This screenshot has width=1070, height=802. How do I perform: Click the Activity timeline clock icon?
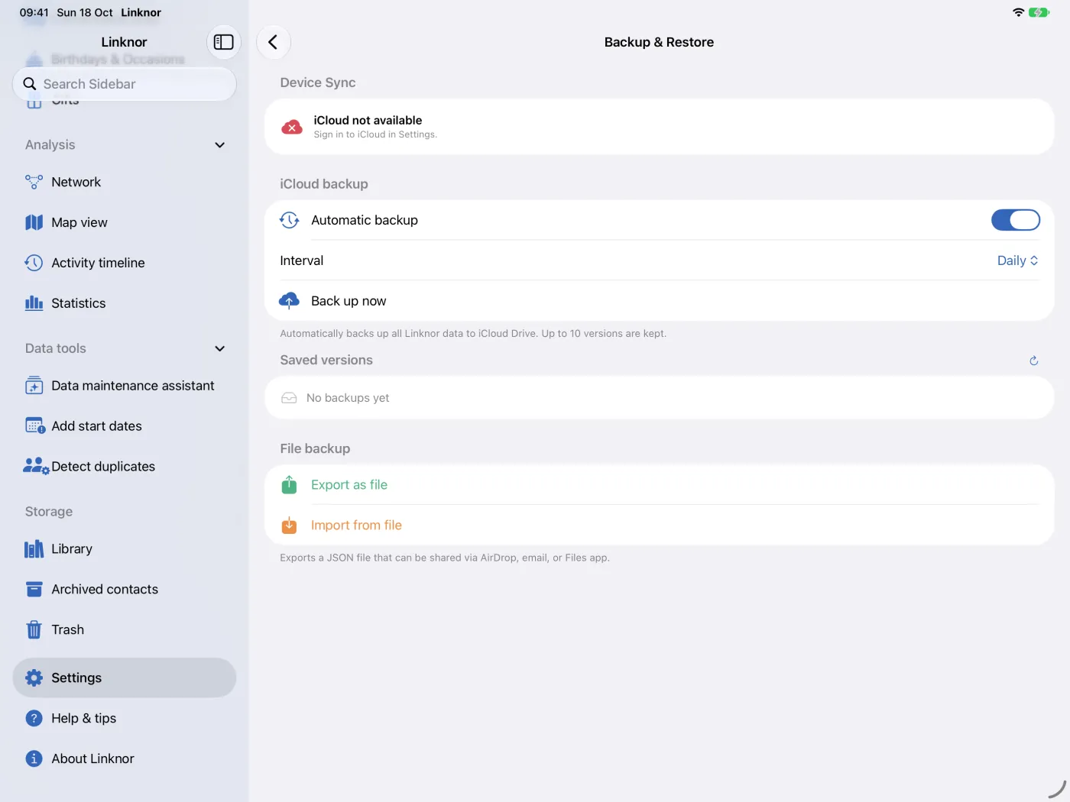(x=34, y=263)
